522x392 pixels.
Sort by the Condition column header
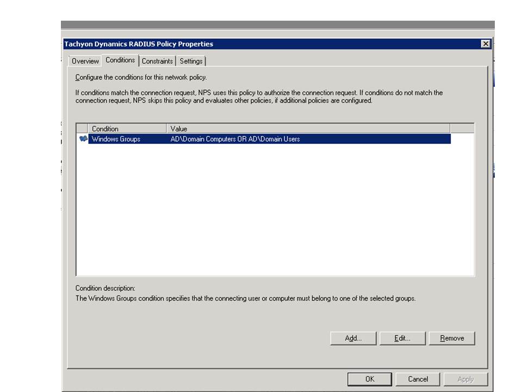pos(127,128)
